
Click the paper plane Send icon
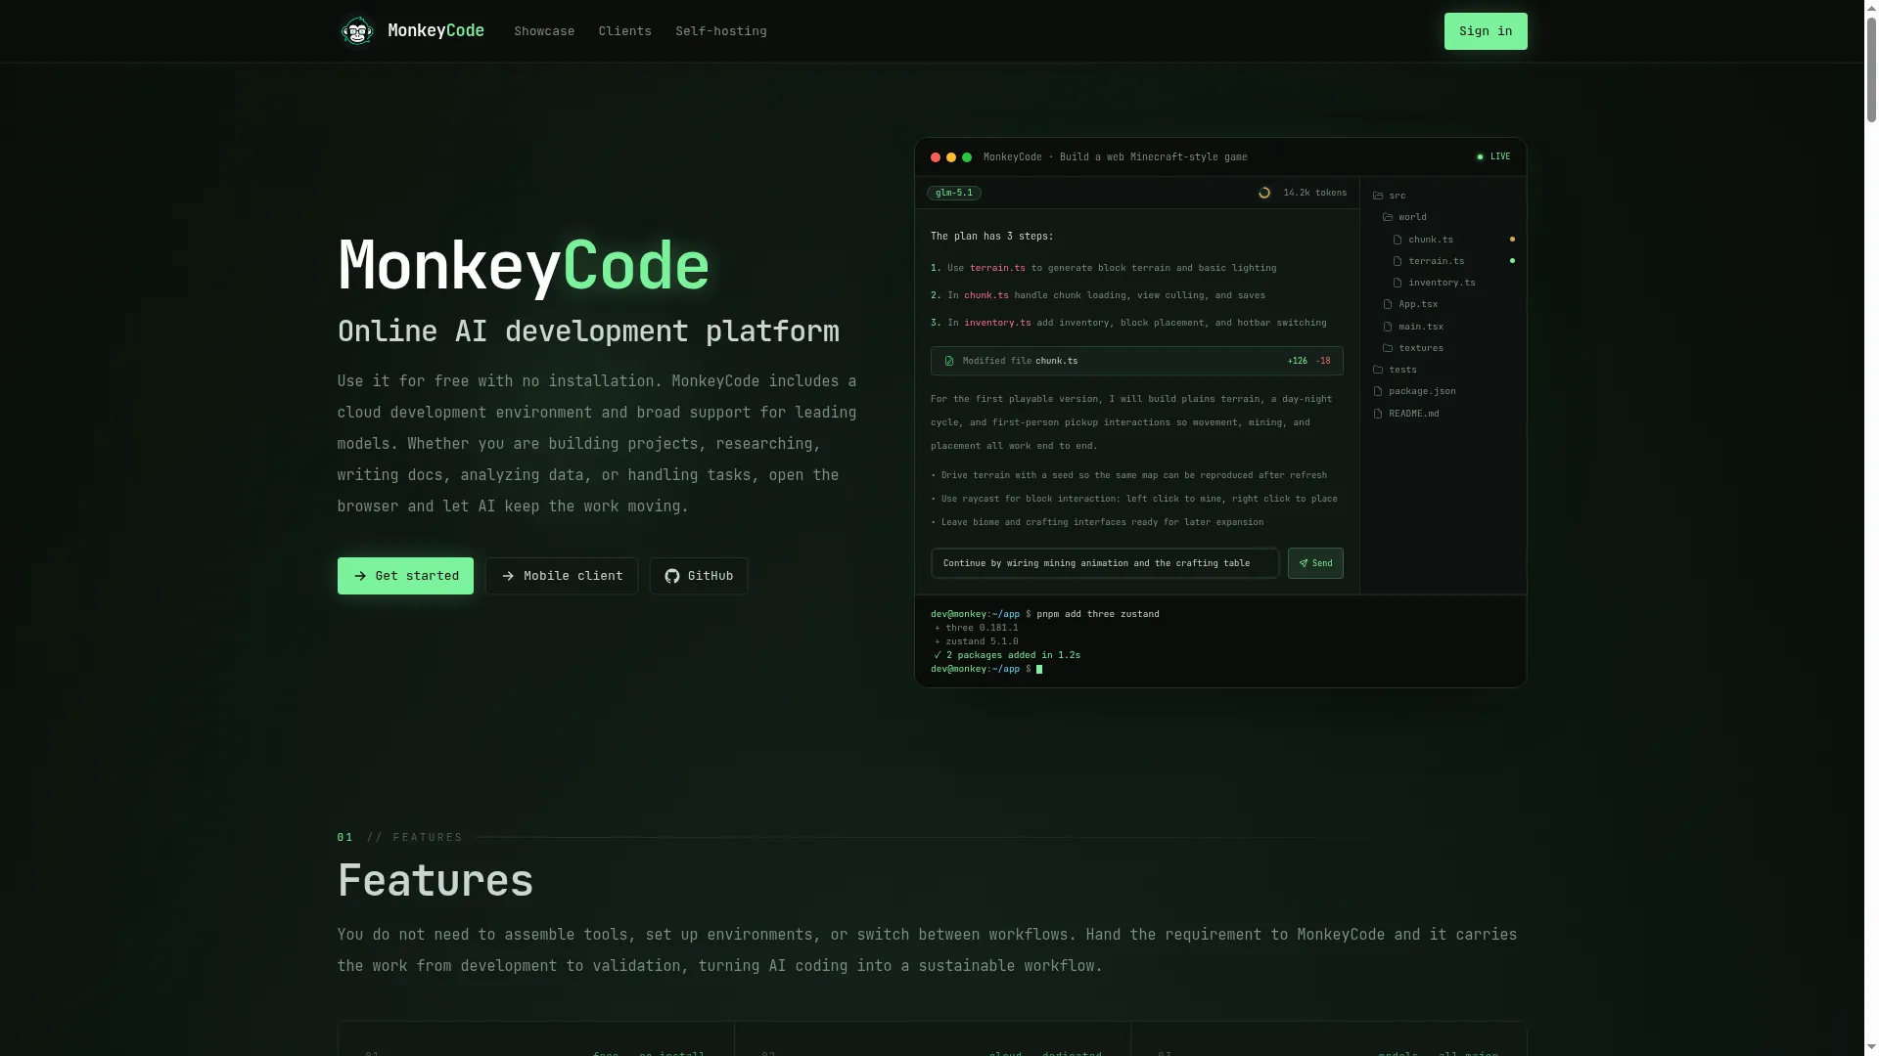click(x=1303, y=563)
